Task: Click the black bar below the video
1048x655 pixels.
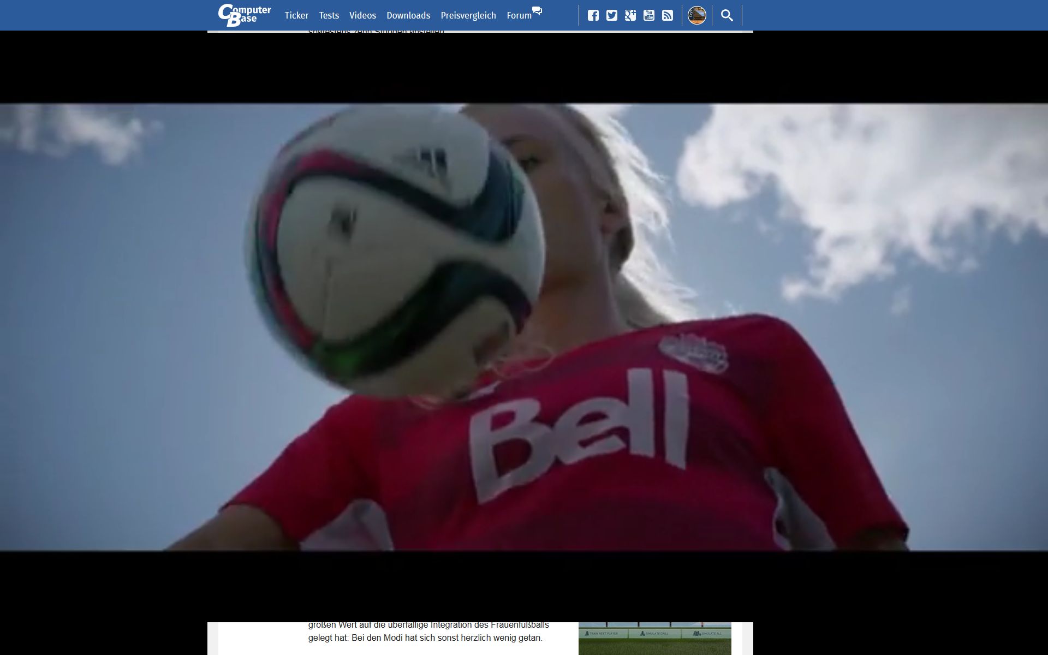Action: pyautogui.click(x=524, y=587)
